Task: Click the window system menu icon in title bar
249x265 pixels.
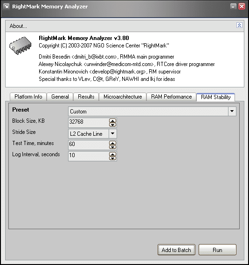Action: [x=7, y=7]
